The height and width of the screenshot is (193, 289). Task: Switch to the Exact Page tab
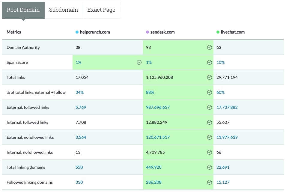[101, 10]
